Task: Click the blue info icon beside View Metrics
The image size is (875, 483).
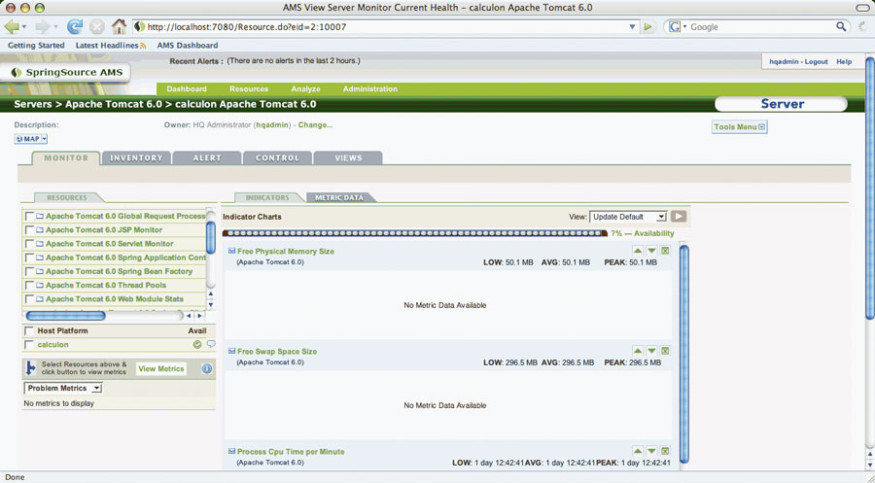Action: (207, 368)
